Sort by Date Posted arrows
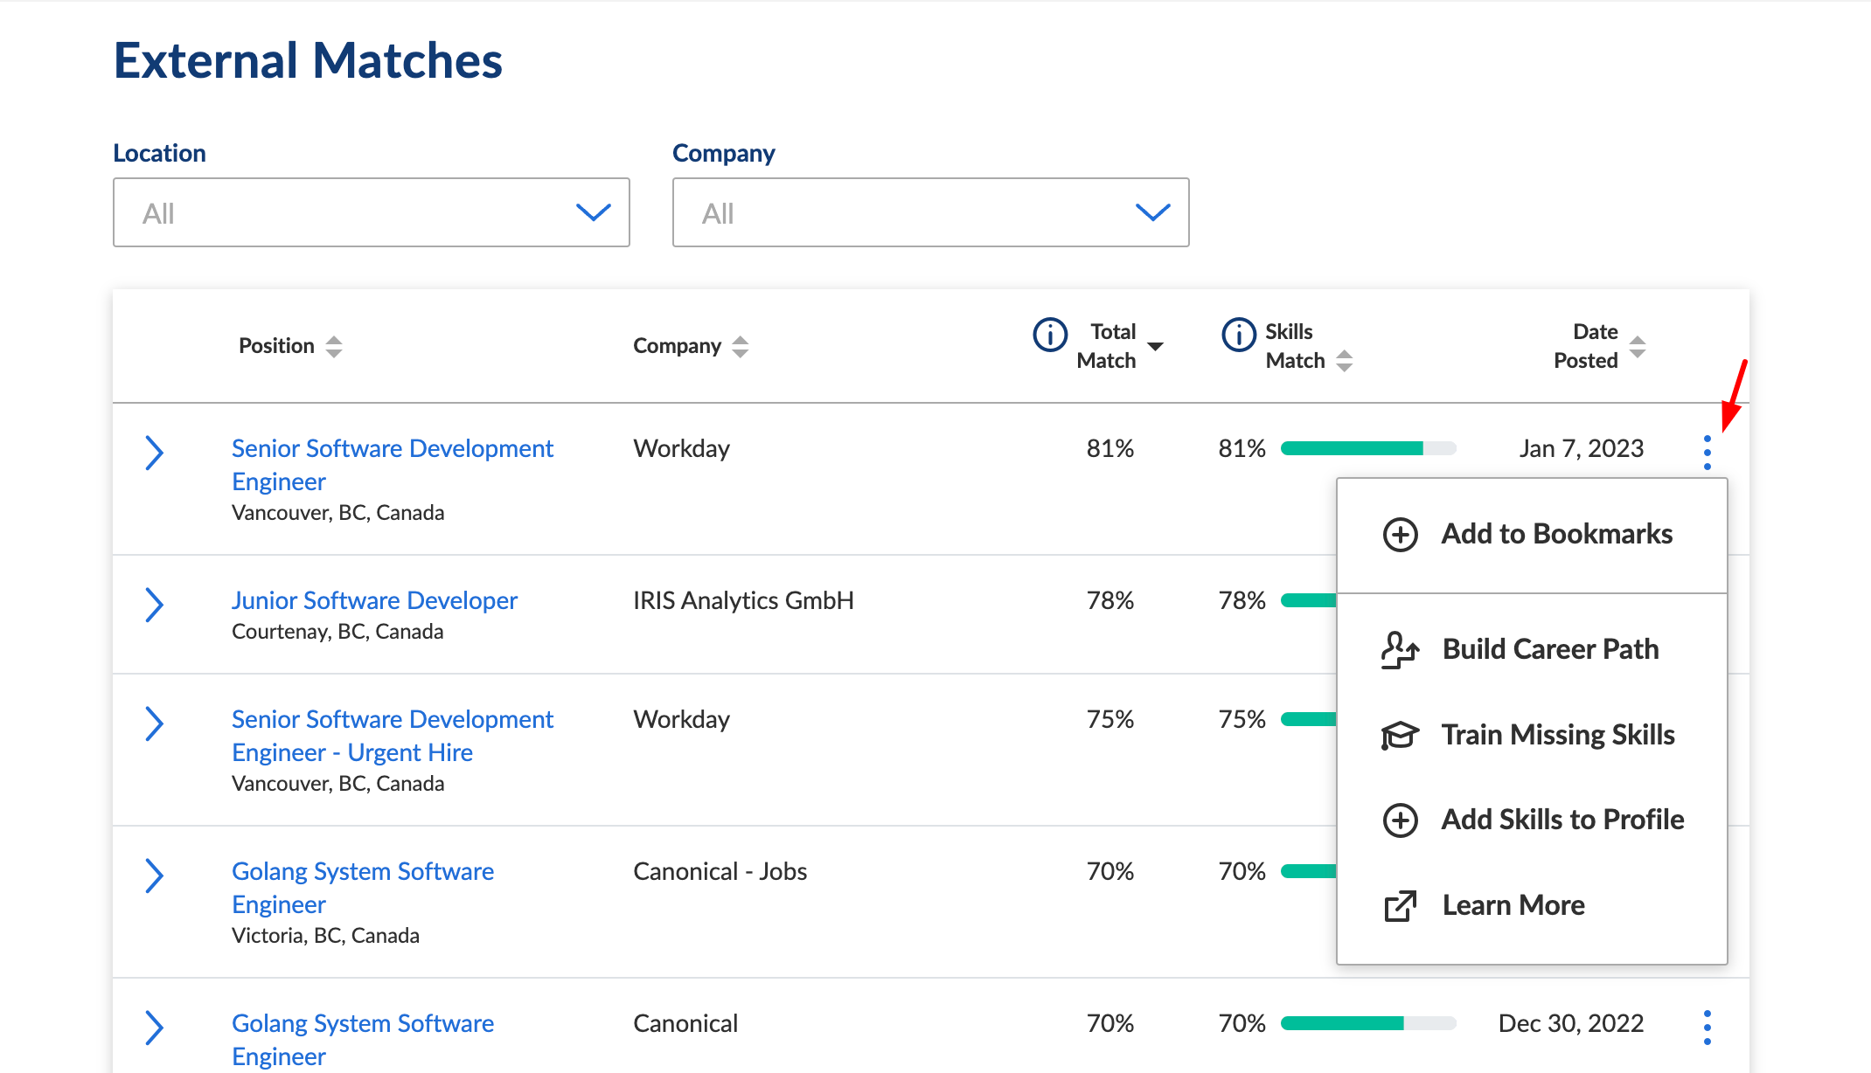Screen dimensions: 1871x1073 click(x=1638, y=347)
